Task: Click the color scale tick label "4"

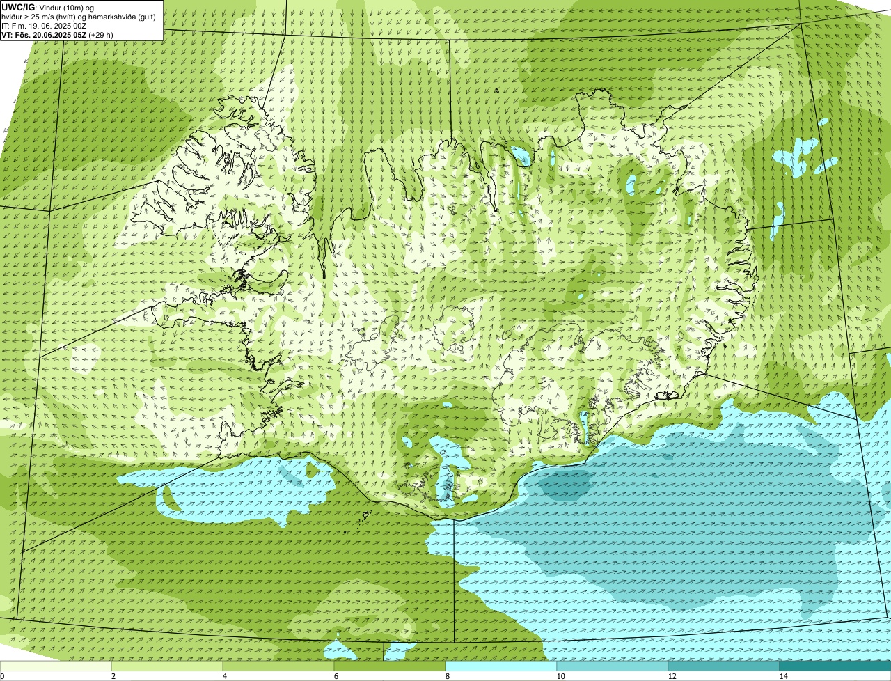Action: pyautogui.click(x=224, y=676)
